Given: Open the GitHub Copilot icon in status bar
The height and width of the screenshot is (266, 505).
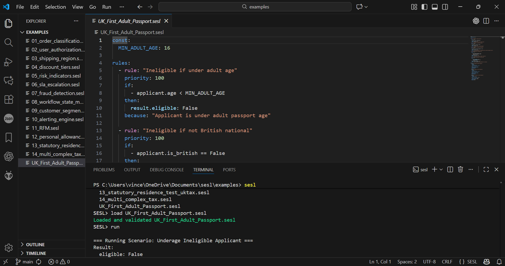Looking at the screenshot, I should pos(486,262).
